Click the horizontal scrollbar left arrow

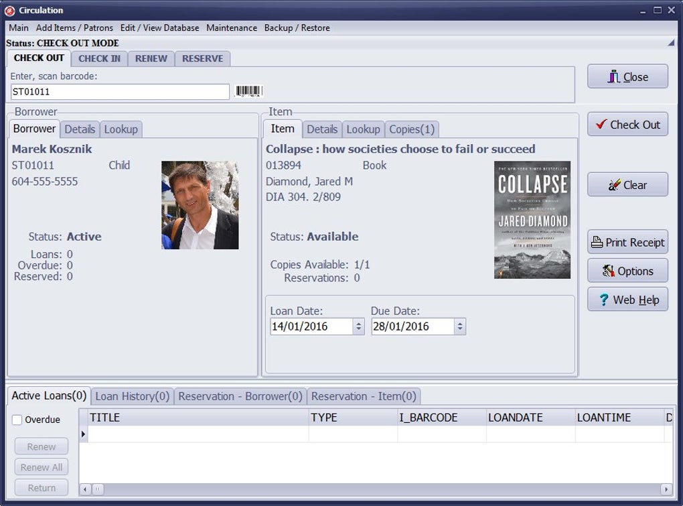85,489
